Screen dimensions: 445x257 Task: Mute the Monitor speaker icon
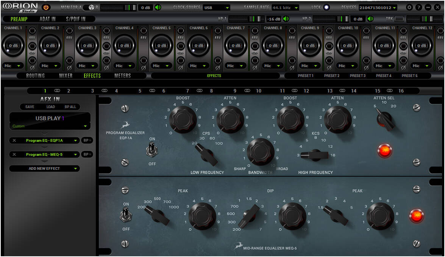tap(158, 7)
